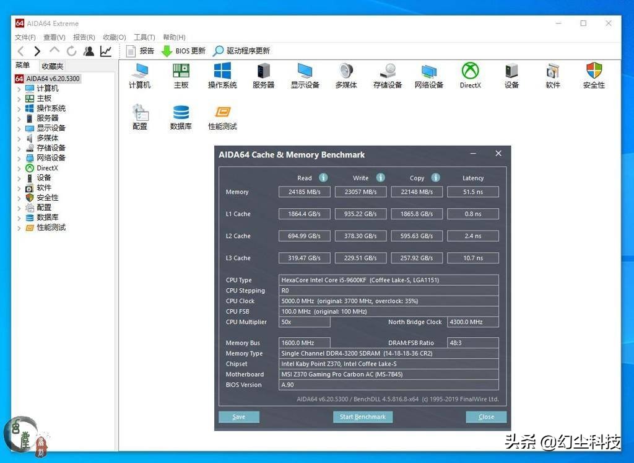Click the 数据库 database icon
The width and height of the screenshot is (634, 463).
(x=181, y=113)
